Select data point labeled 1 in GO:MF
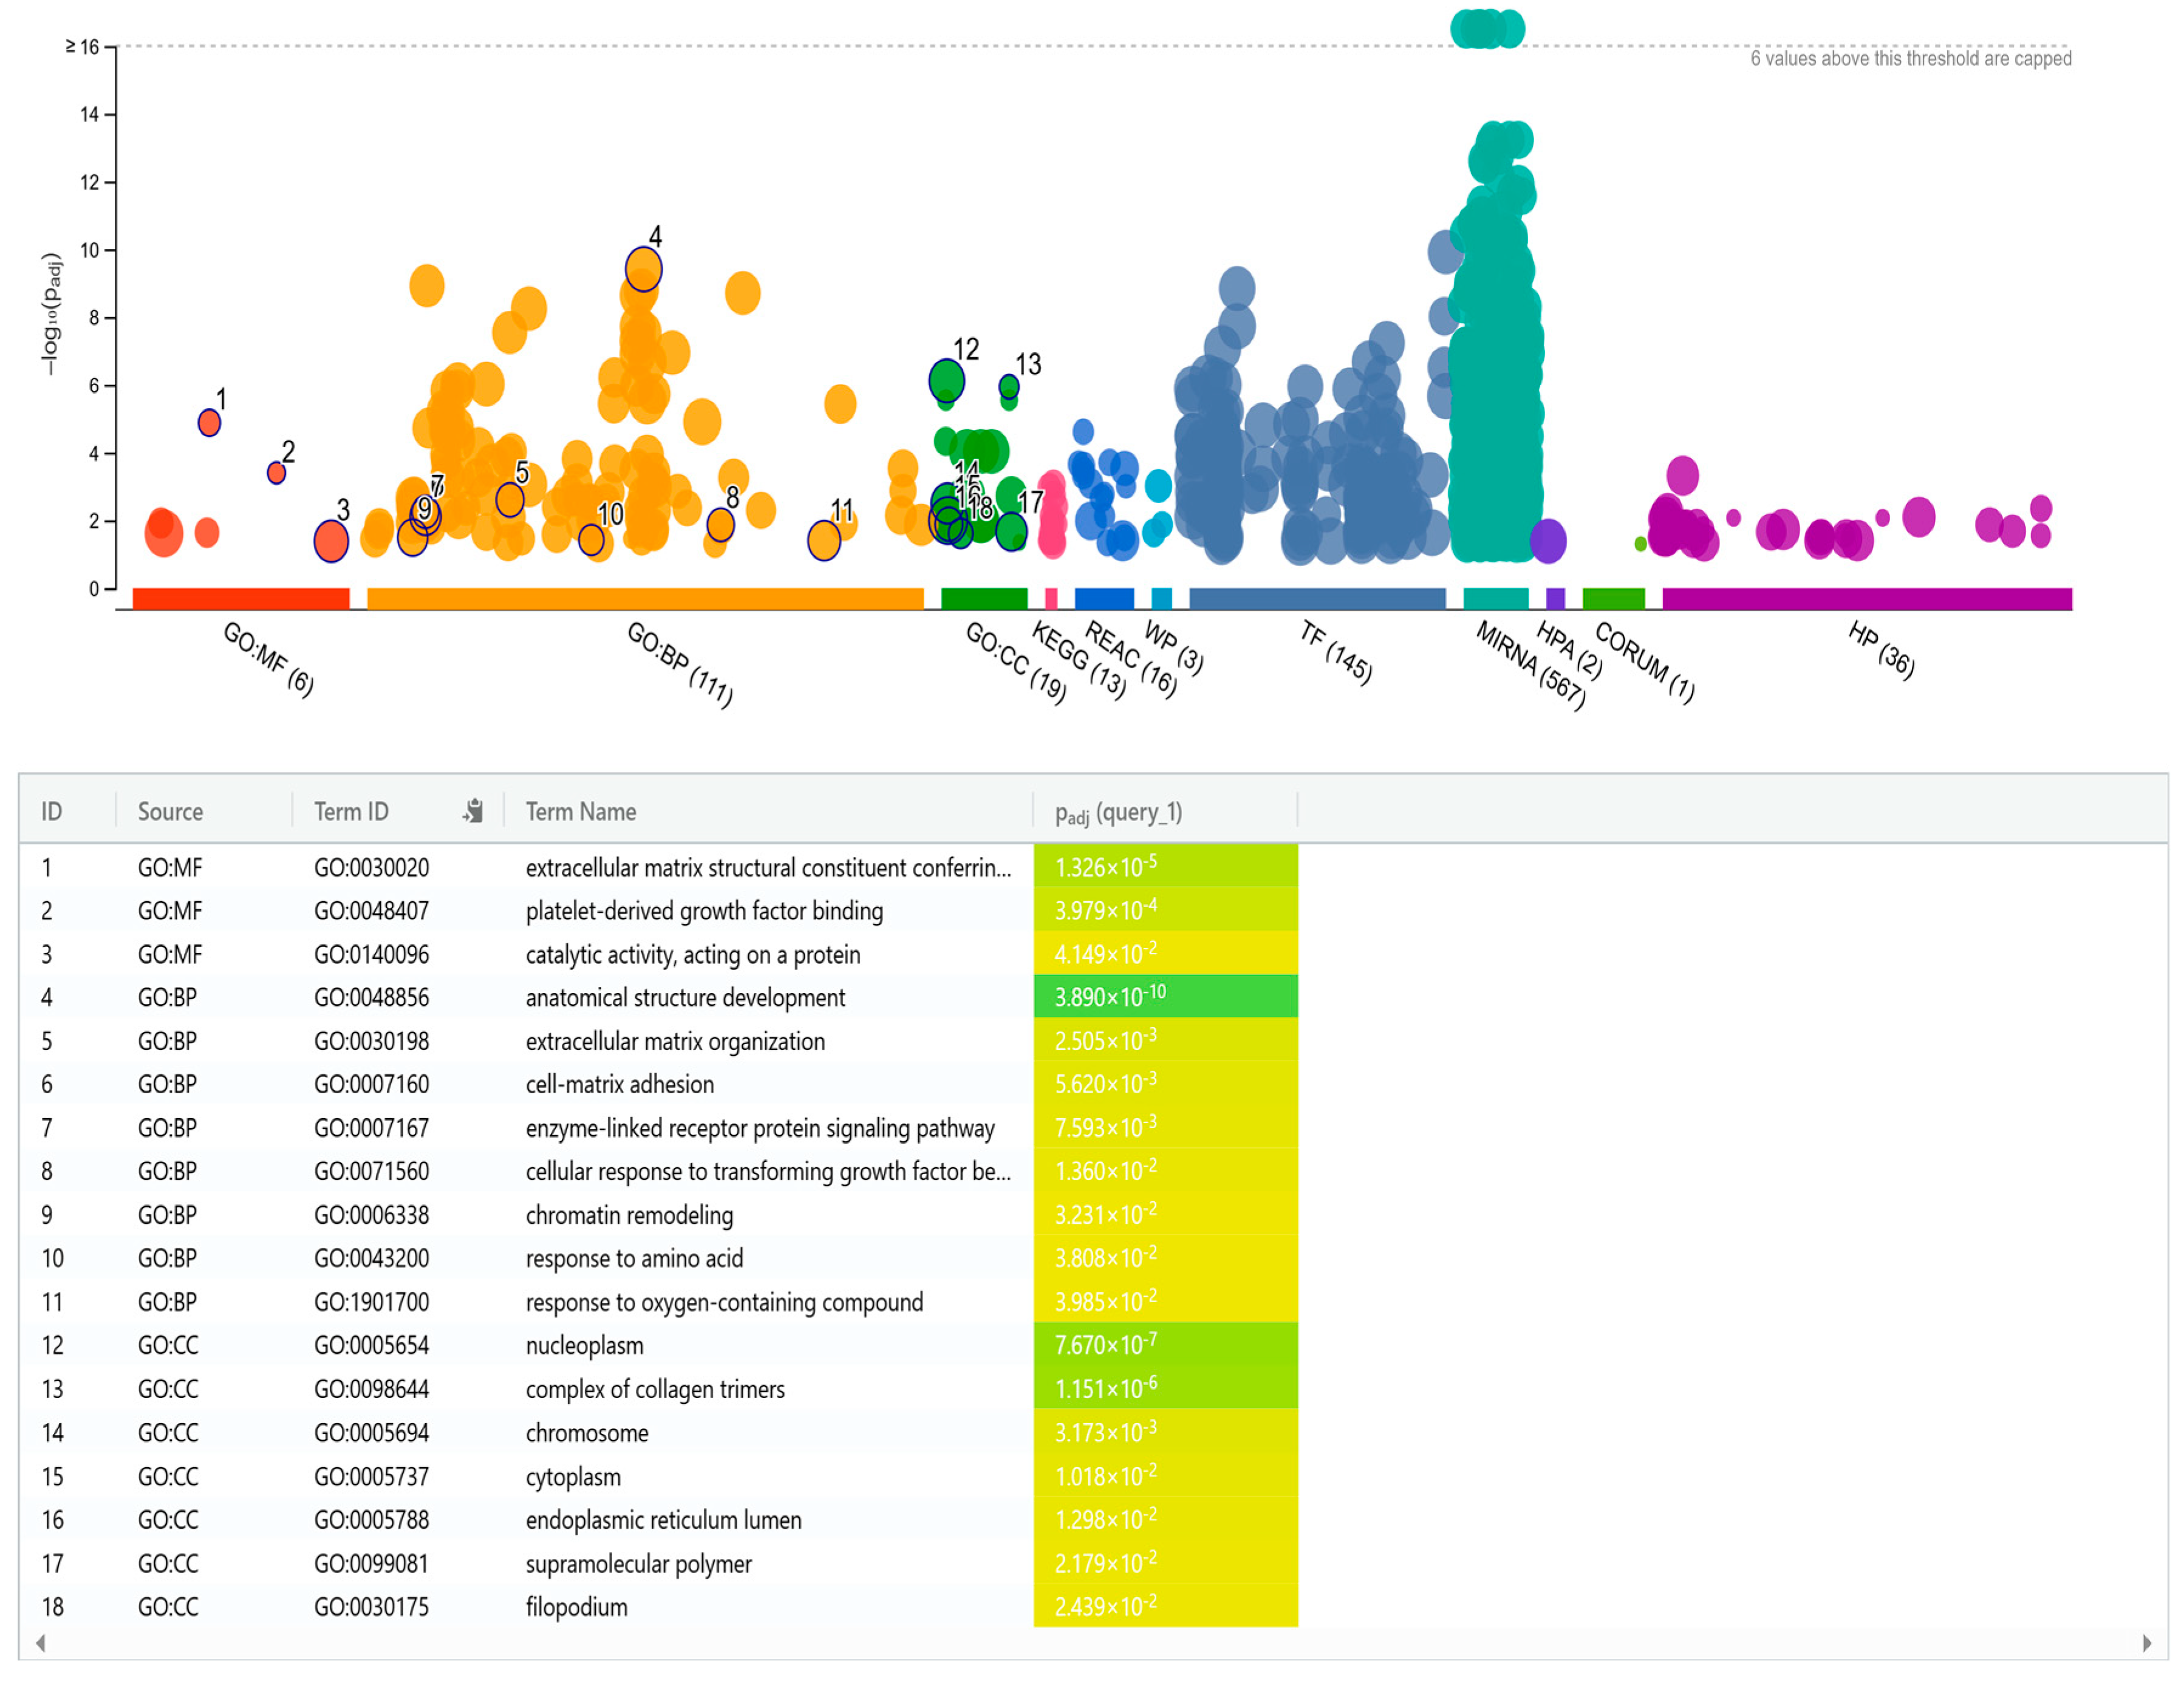 [x=209, y=423]
